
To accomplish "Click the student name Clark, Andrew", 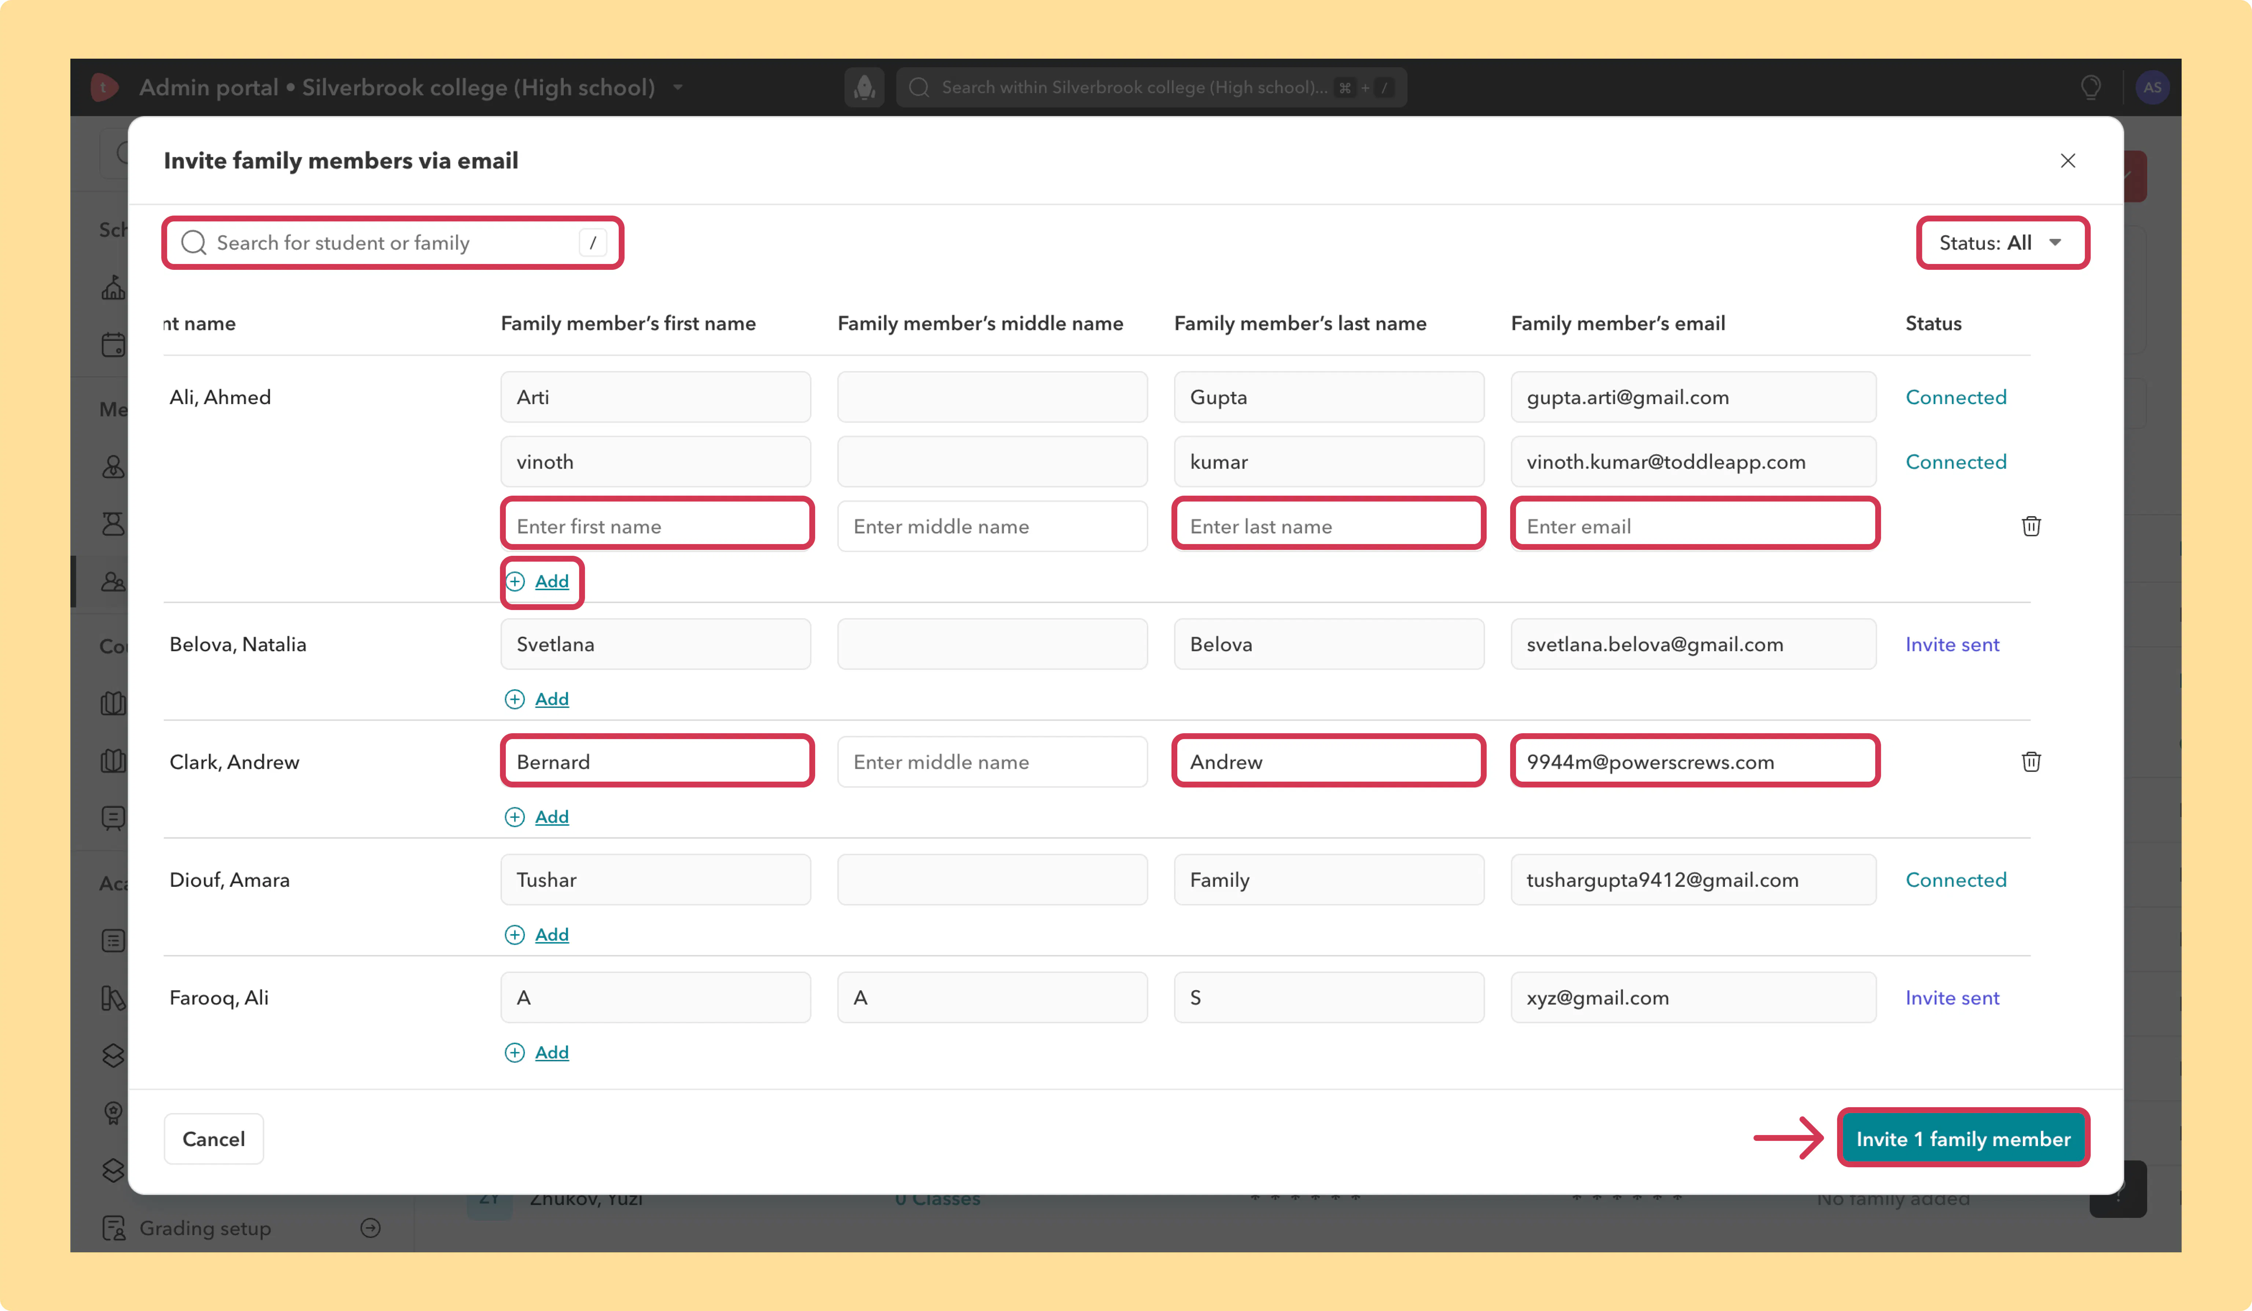I will [x=234, y=762].
